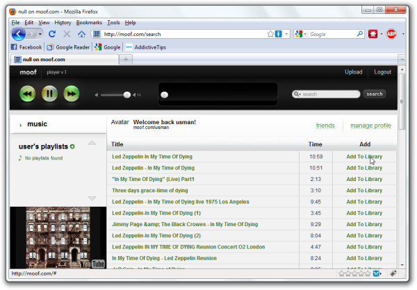Click the blue status bar add-on icon
Screen dimensions: 417x290
point(376,273)
